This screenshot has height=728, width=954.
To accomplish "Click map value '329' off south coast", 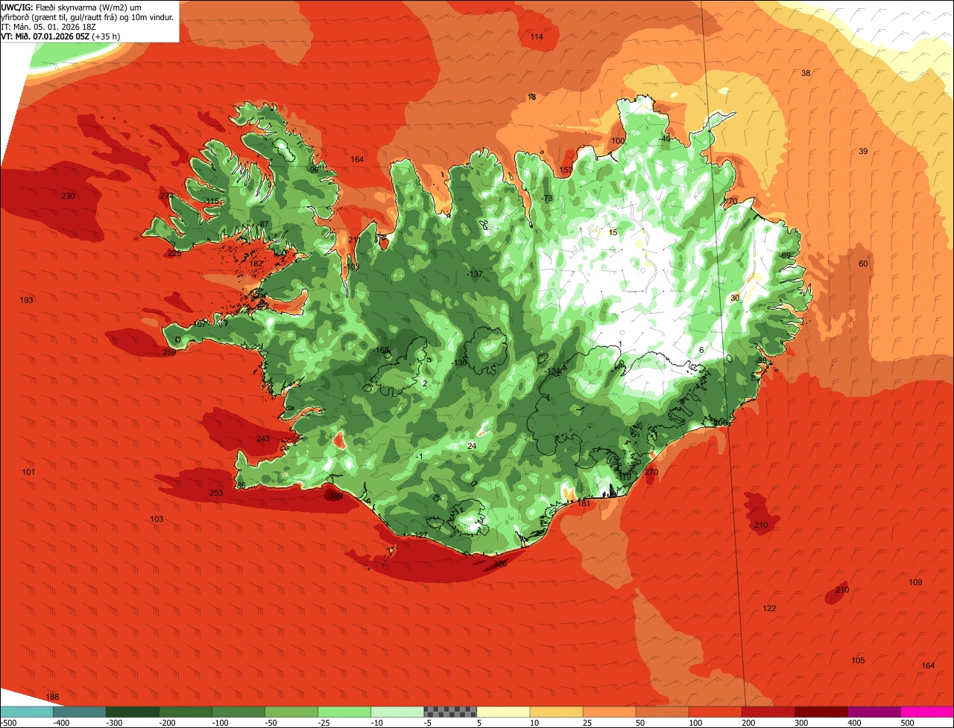I will (x=336, y=496).
